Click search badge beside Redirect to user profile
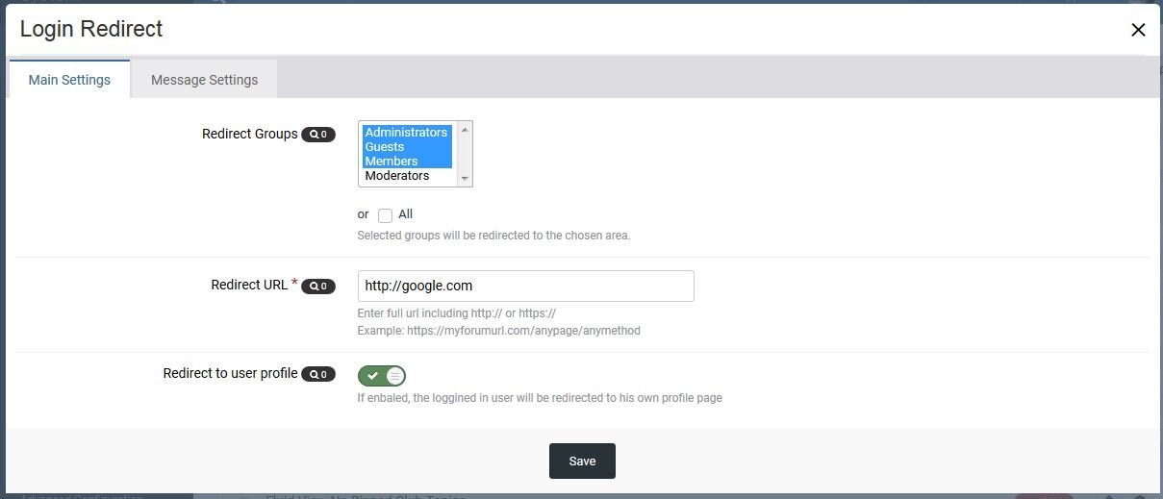Viewport: 1163px width, 499px height. pyautogui.click(x=318, y=375)
